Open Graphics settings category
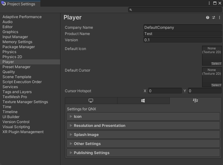 [30, 32]
